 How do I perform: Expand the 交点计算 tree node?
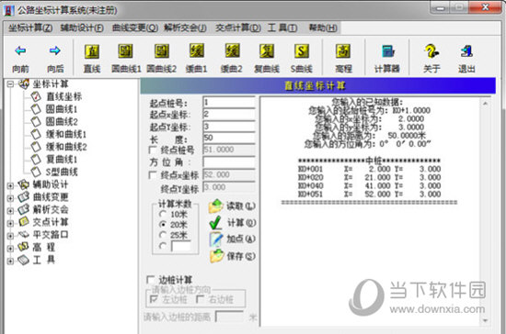coord(10,223)
